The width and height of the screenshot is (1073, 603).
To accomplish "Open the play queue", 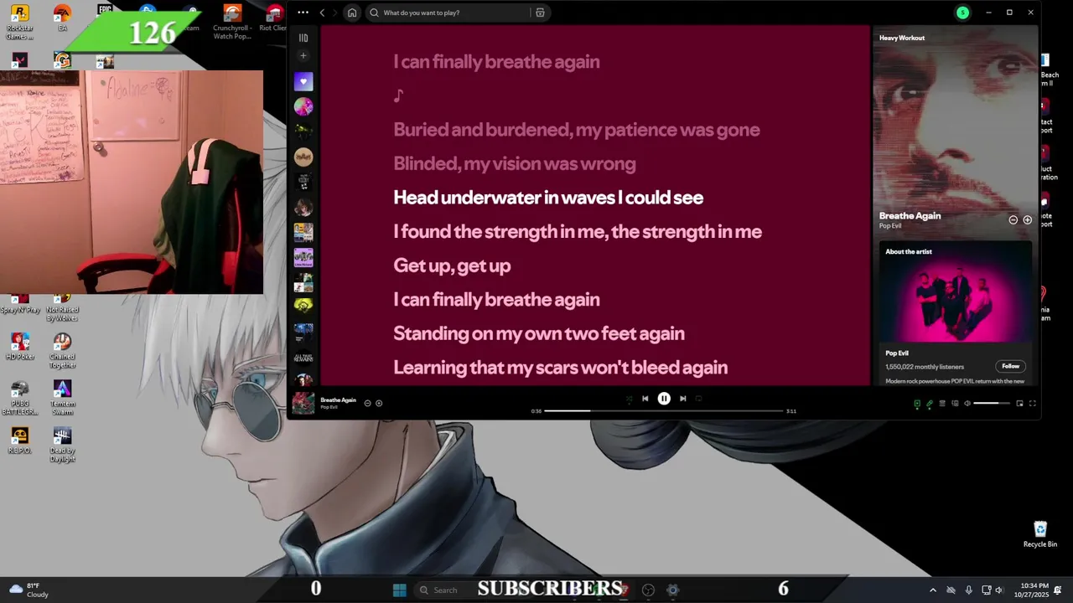I will pos(942,404).
